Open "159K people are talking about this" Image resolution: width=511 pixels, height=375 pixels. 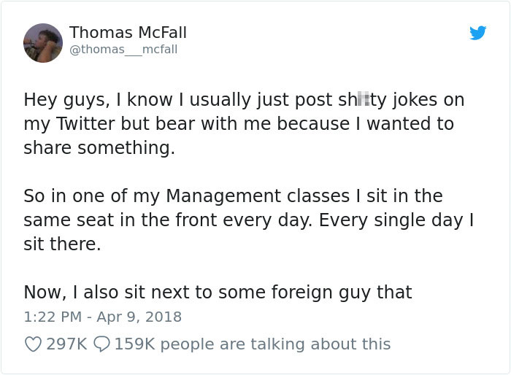[252, 344]
